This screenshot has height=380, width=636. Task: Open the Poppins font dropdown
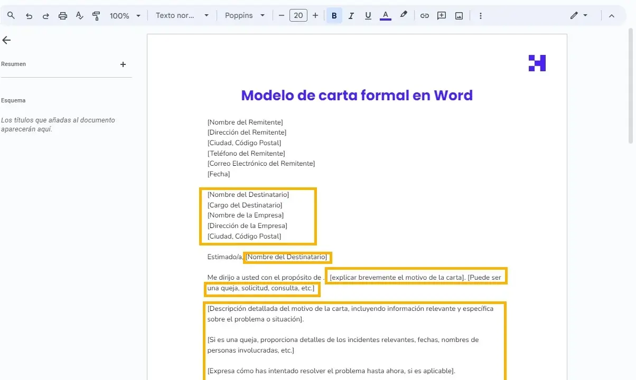245,16
